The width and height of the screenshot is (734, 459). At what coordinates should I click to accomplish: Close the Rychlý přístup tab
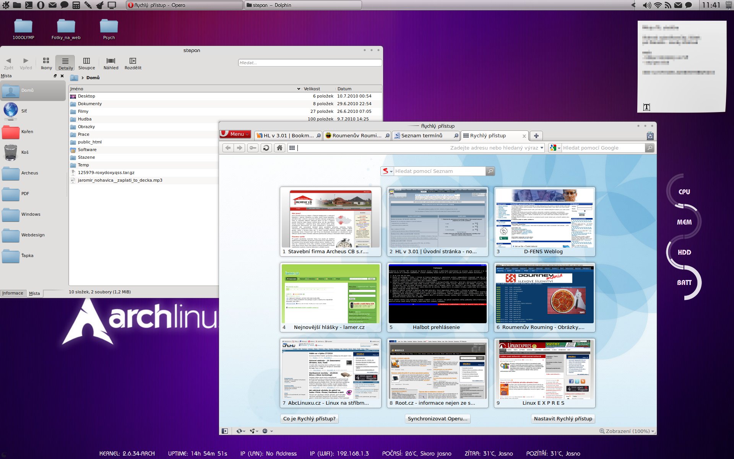[524, 136]
